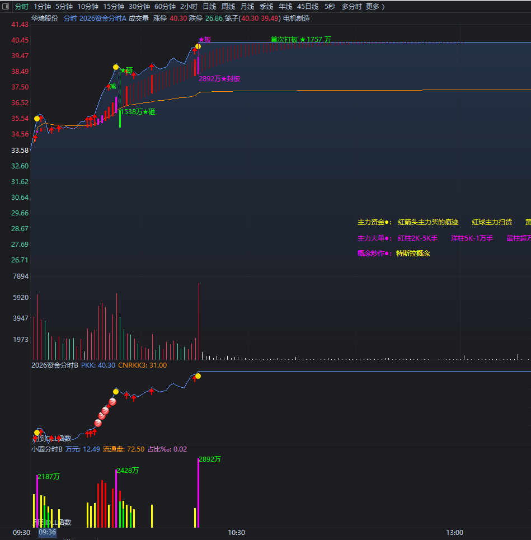Image resolution: width=531 pixels, height=540 pixels.
Task: Click the 2892万★封板 annotation
Action: pyautogui.click(x=219, y=78)
